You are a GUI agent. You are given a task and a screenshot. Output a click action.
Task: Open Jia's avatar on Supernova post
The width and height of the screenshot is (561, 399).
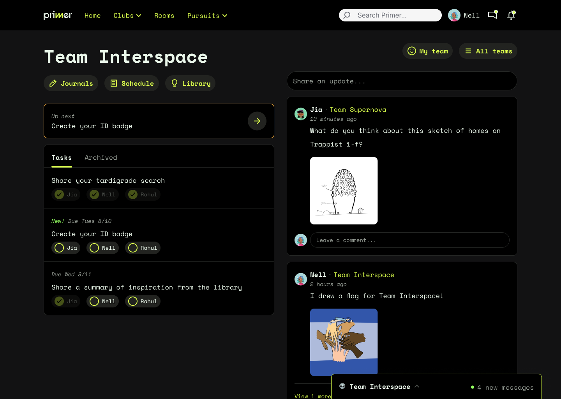click(301, 114)
